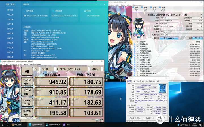Click the Windows Start button
The width and height of the screenshot is (204, 127).
(x=3, y=124)
